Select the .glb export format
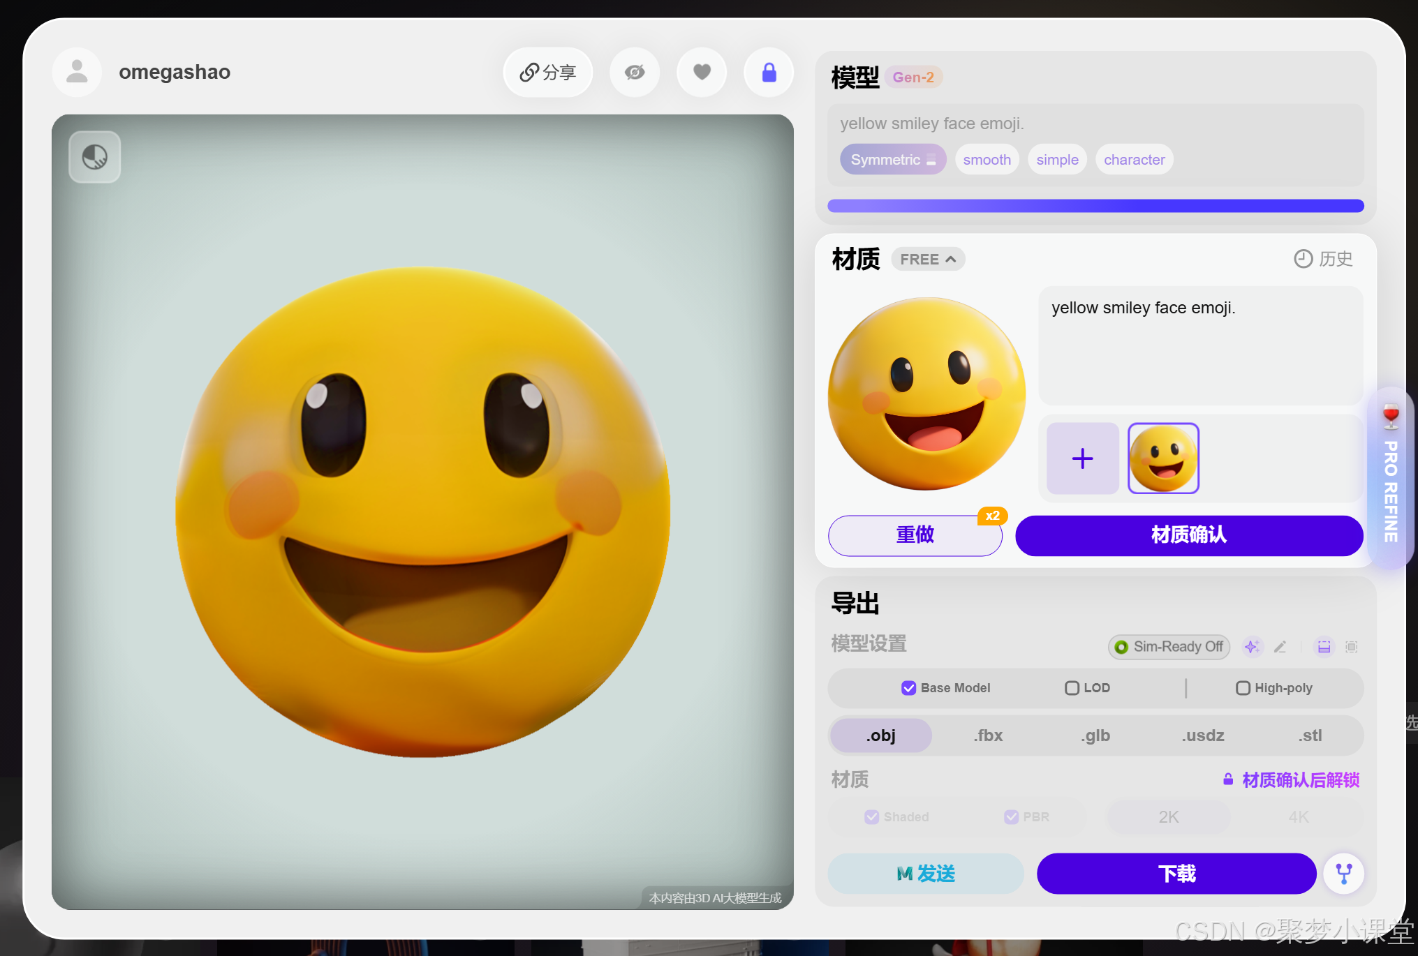1418x956 pixels. [1095, 735]
